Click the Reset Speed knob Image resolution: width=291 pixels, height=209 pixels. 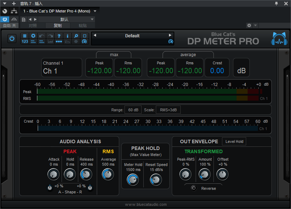(x=156, y=180)
